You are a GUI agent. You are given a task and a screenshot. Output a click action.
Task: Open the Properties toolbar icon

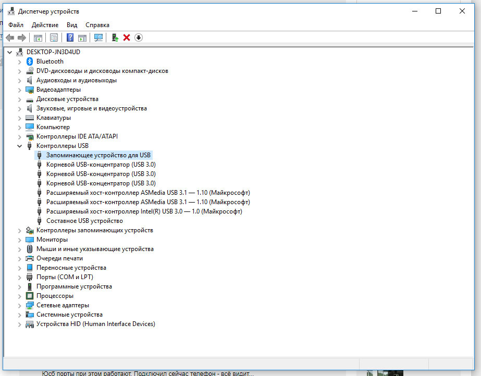[x=54, y=37]
